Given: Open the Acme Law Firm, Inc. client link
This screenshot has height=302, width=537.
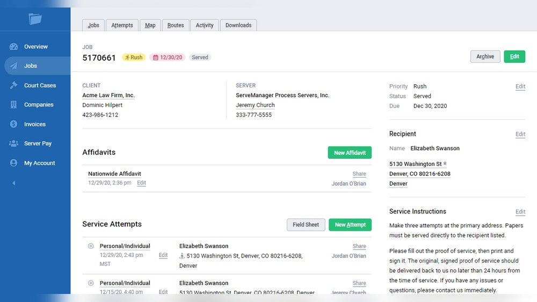Looking at the screenshot, I should click(108, 95).
